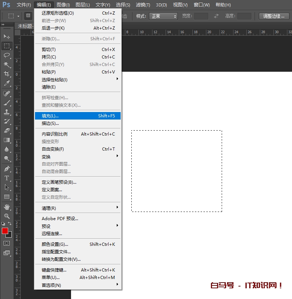292x299 pixels.
Task: Swap foreground and background colors
Action: (x=10, y=223)
